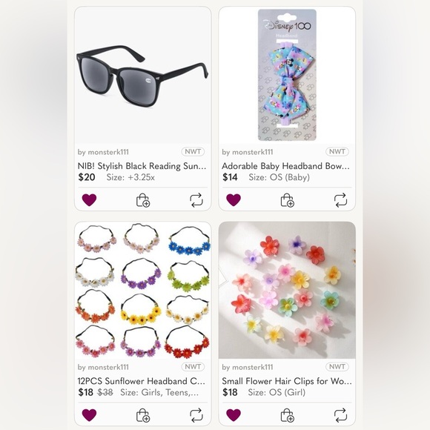Add Flower Hair Clips to bundle

[x=287, y=415]
